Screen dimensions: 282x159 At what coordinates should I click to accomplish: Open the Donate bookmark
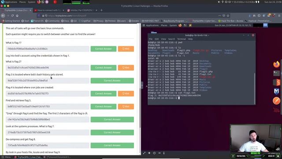click(x=134, y=21)
